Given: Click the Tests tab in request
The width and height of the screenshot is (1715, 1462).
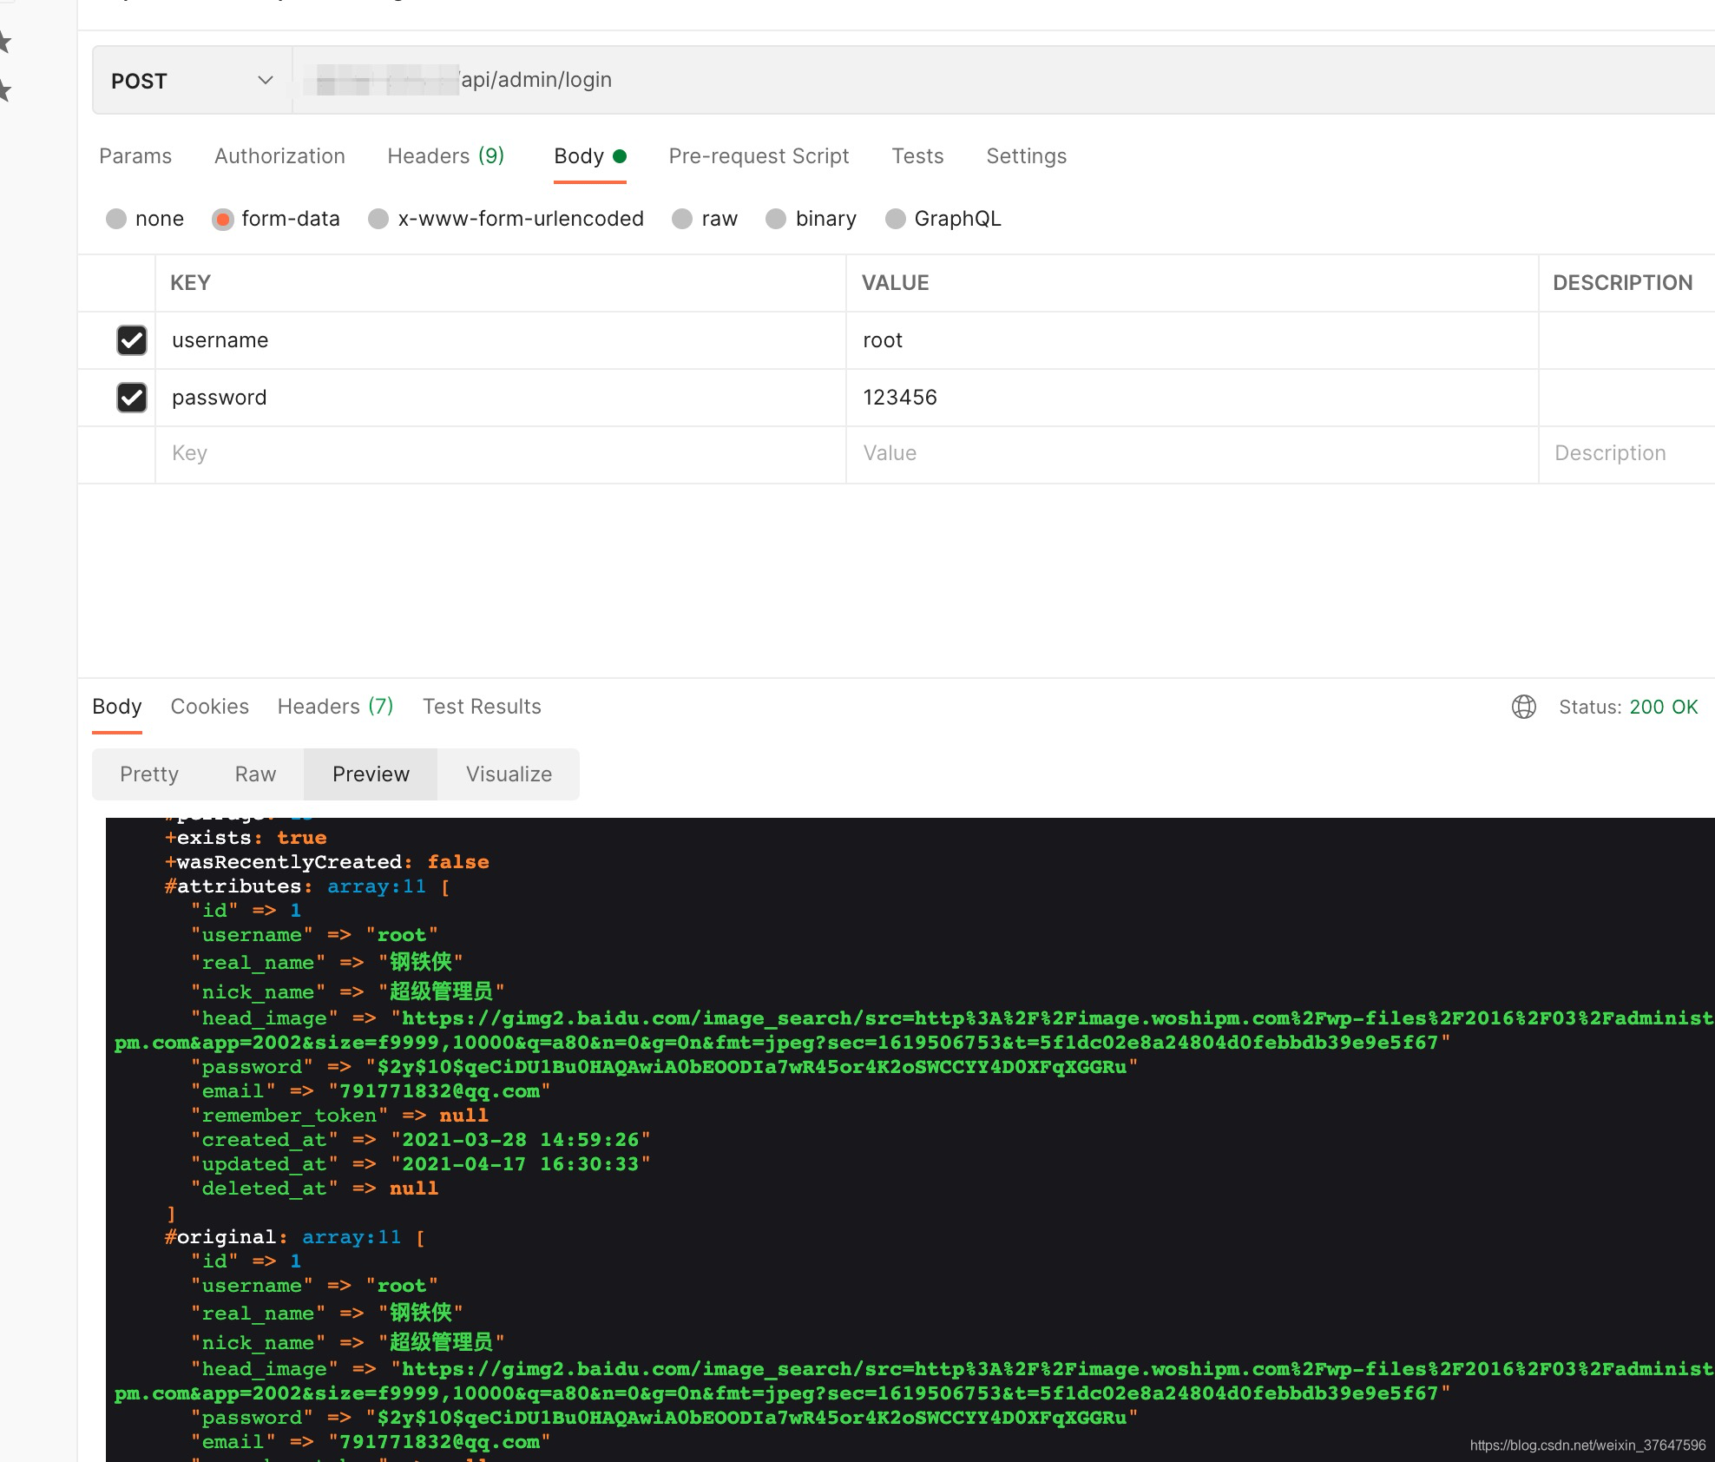Looking at the screenshot, I should [x=917, y=155].
